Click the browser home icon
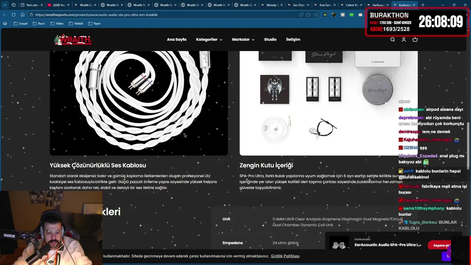This screenshot has width=471, height=265. click(x=22, y=15)
